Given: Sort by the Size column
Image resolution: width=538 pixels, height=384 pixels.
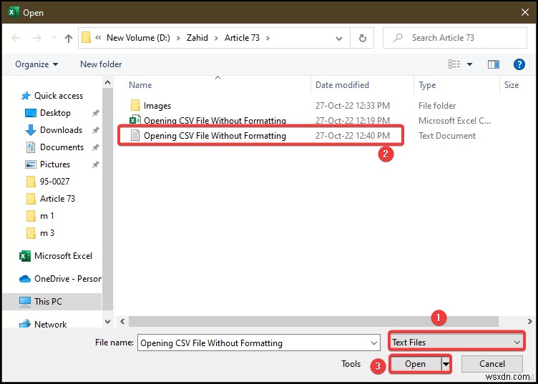Looking at the screenshot, I should 512,85.
